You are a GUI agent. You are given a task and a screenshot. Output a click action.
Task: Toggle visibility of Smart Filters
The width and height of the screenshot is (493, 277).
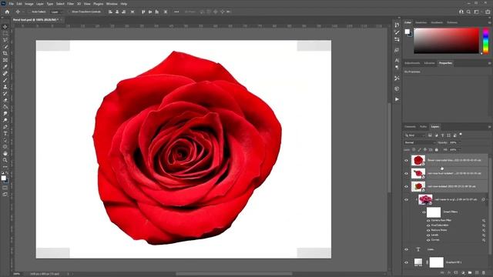click(424, 212)
